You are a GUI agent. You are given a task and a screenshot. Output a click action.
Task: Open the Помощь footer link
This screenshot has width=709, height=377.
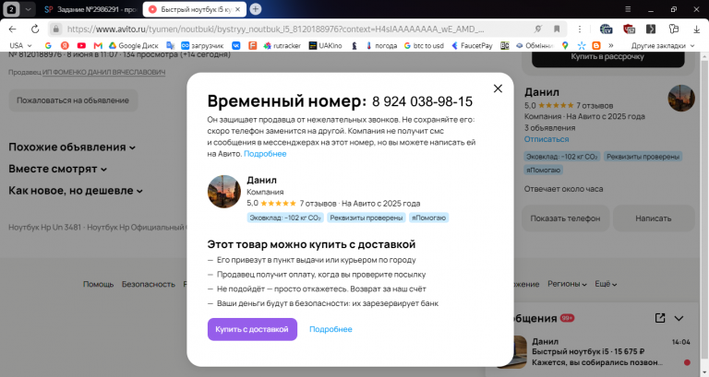(98, 284)
